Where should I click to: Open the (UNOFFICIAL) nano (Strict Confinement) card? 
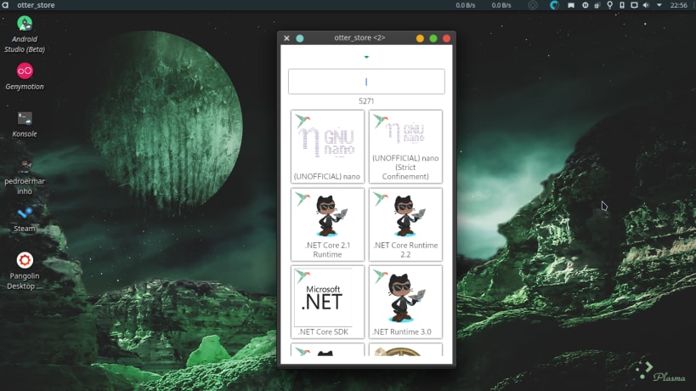pyautogui.click(x=405, y=146)
